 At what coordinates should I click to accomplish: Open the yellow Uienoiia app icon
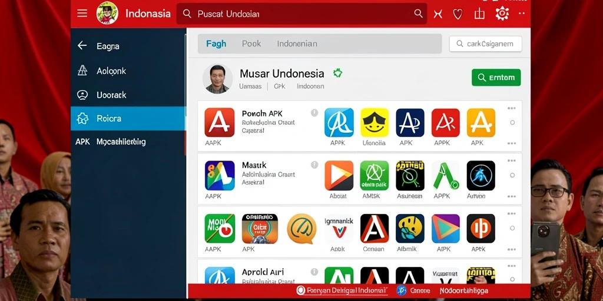point(375,122)
